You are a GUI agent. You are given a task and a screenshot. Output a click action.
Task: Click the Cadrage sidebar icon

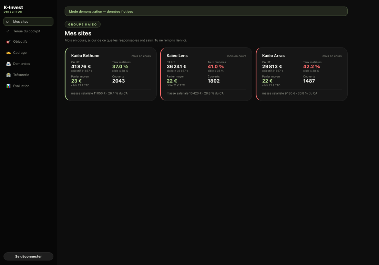9,53
